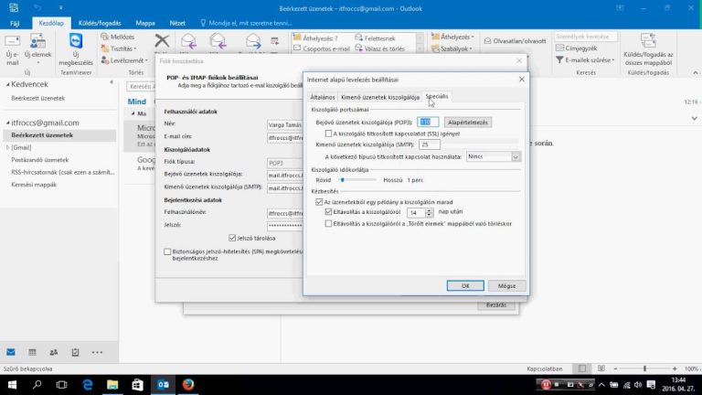Viewport: 702px width, 395px height.
Task: Click the Áthelyezés: ? quick step
Action: point(315,38)
